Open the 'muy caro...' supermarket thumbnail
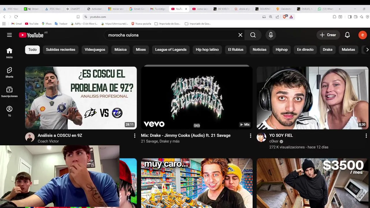Screen dimensions: 370x208 [x=197, y=183]
